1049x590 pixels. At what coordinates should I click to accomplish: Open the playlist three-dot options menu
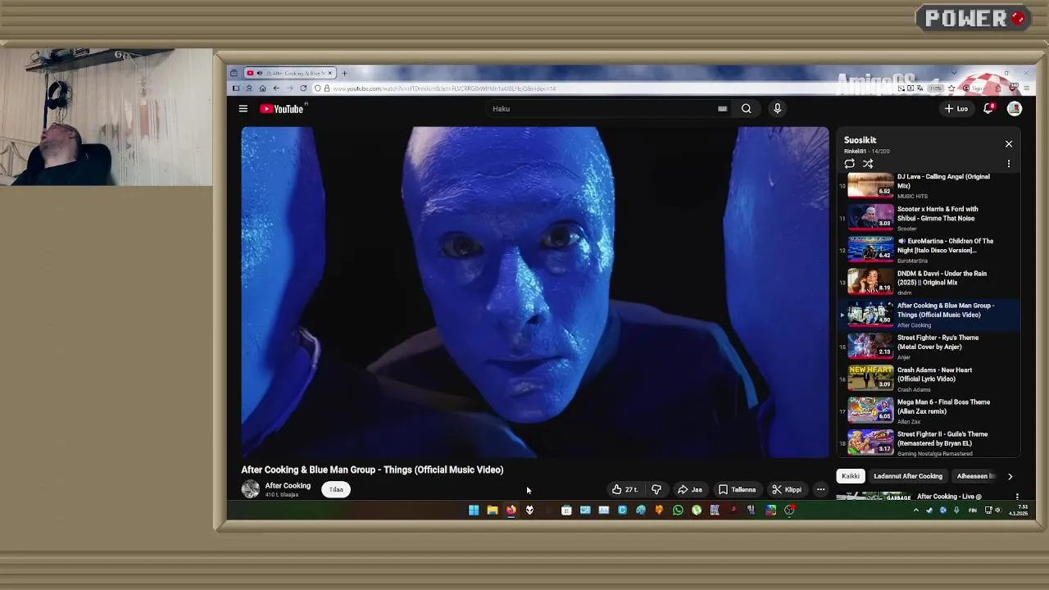1009,164
